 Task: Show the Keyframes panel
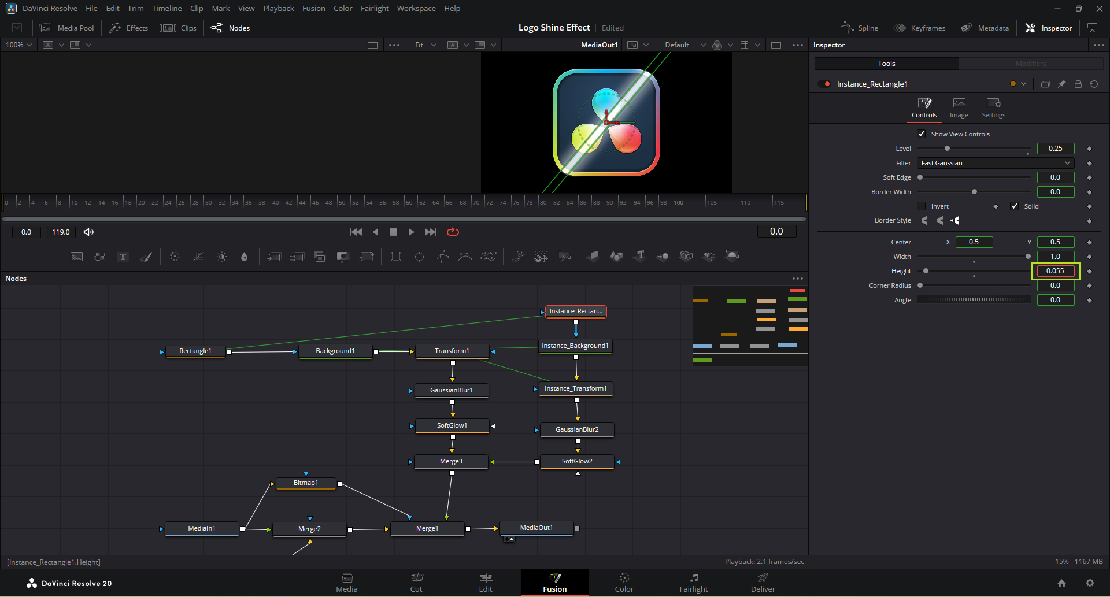(x=919, y=28)
